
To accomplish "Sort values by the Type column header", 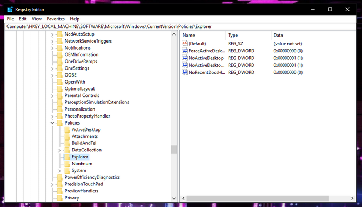I will 248,35.
